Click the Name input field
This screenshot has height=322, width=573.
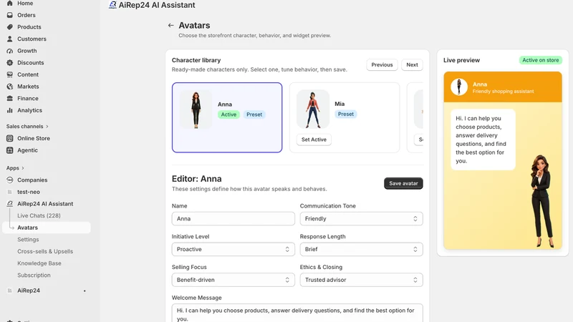pyautogui.click(x=233, y=219)
